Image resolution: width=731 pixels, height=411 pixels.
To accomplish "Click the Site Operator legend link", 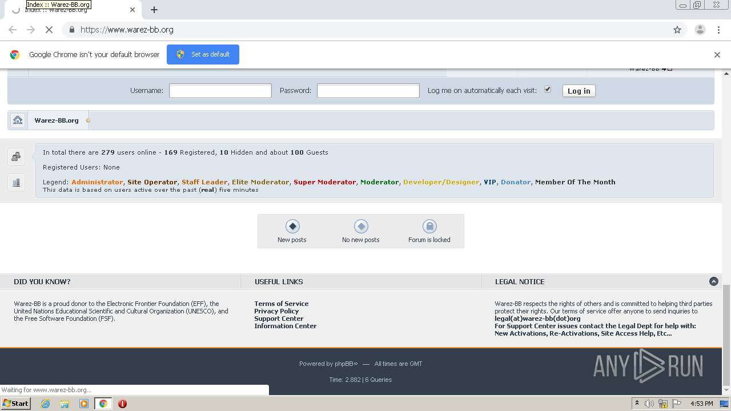I will coord(152,182).
